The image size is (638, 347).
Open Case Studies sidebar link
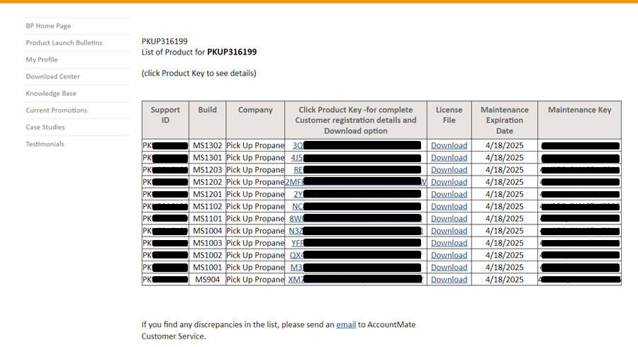pos(45,127)
